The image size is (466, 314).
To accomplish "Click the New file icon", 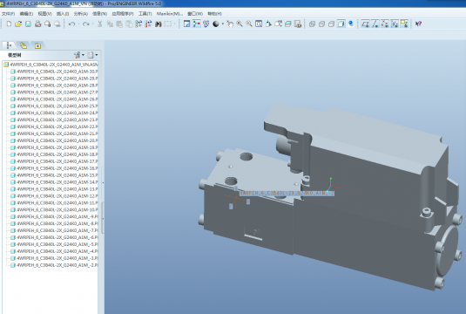I will click(9, 24).
